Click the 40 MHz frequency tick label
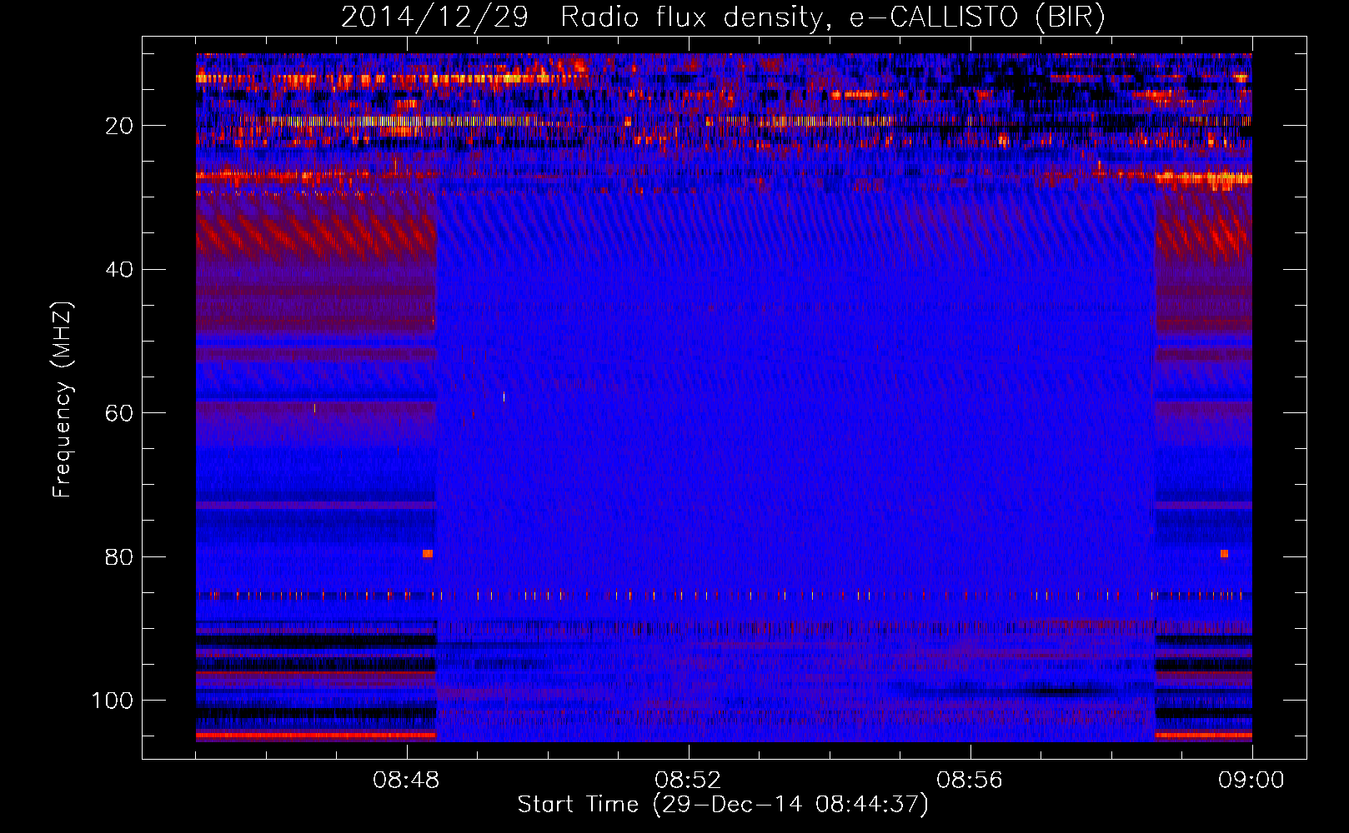The height and width of the screenshot is (833, 1349). (119, 270)
